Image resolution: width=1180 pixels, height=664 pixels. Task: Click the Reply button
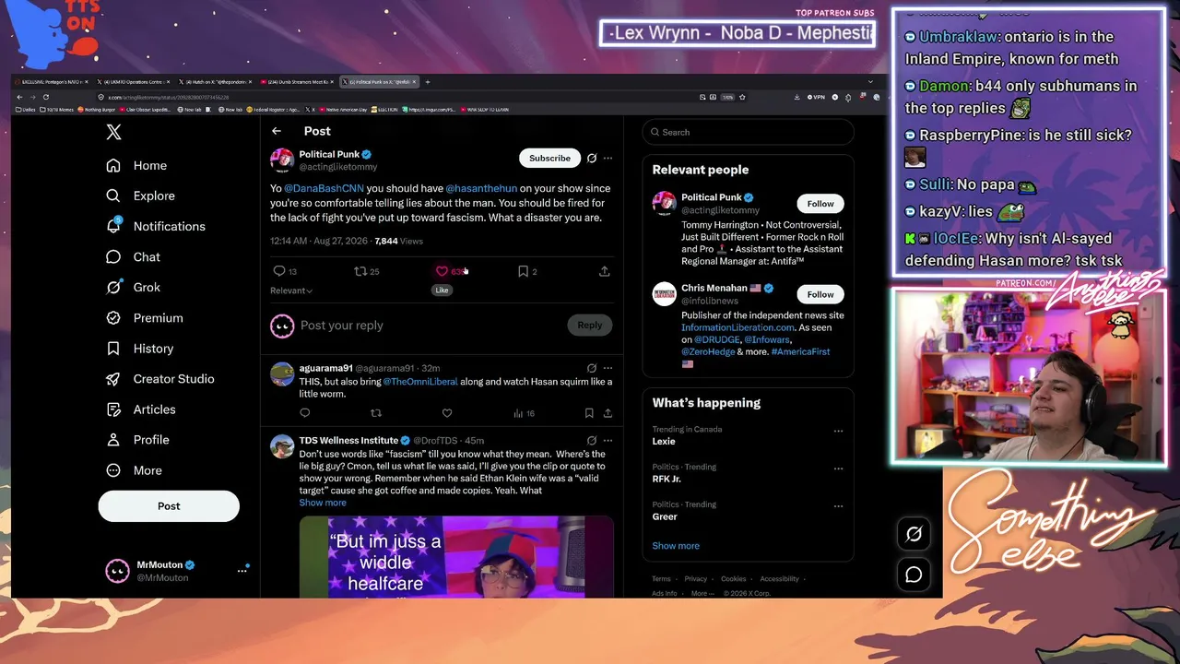[x=589, y=325]
